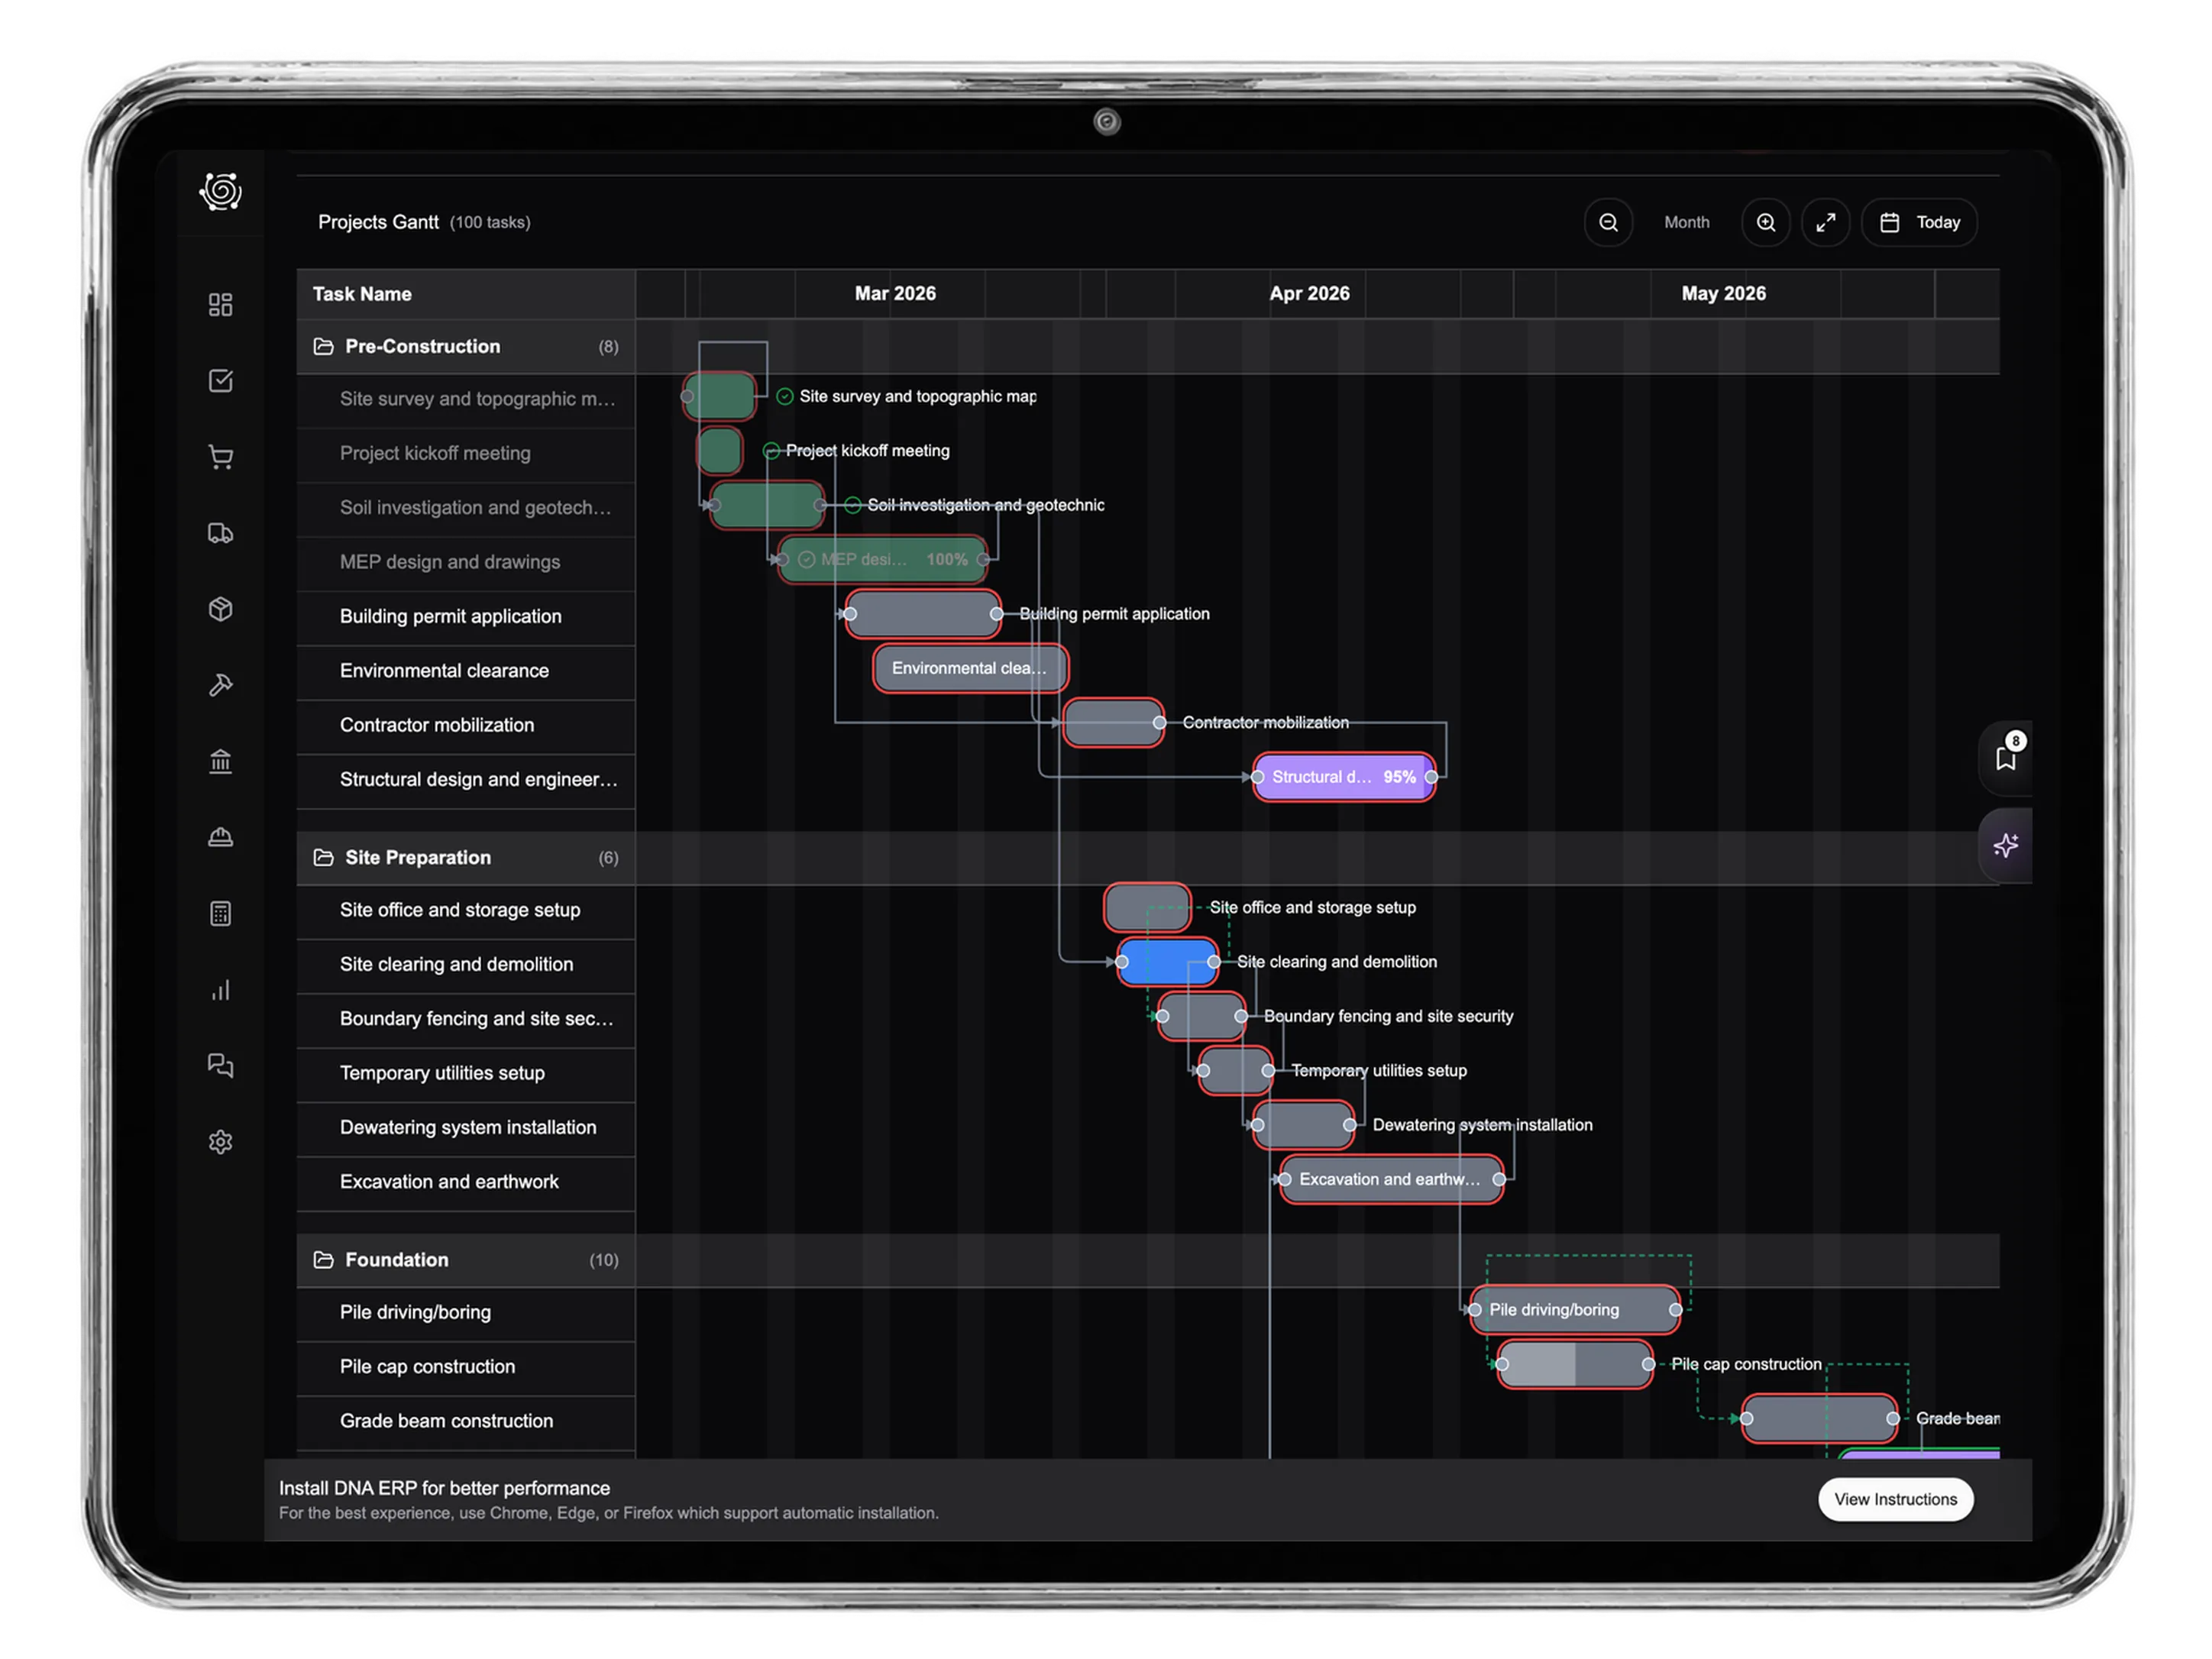Select Temporary utilities setup task row
The width and height of the screenshot is (2212, 1659).
466,1073
